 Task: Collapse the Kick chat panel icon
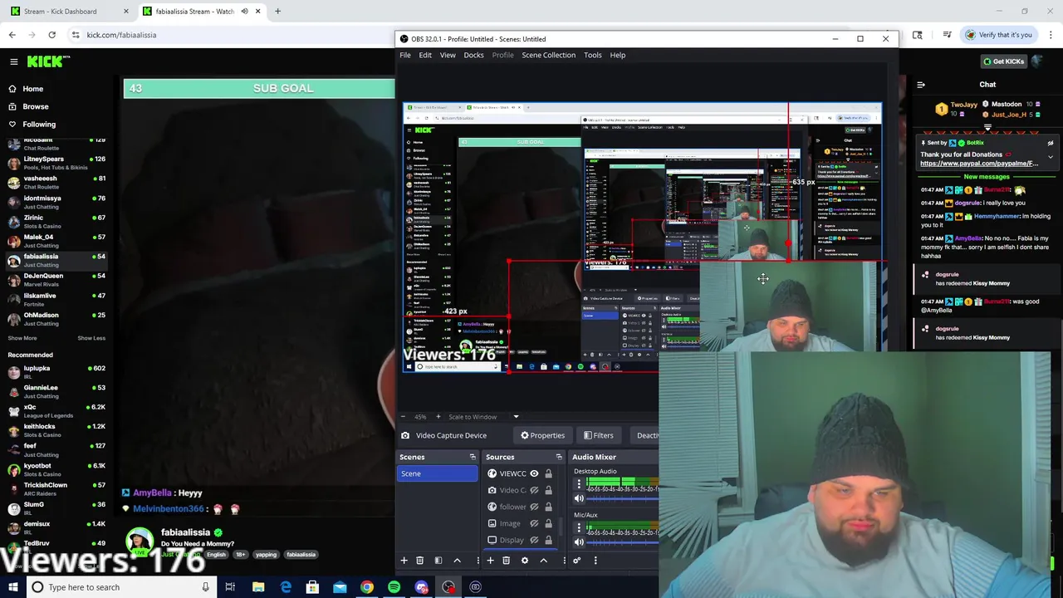pos(921,85)
